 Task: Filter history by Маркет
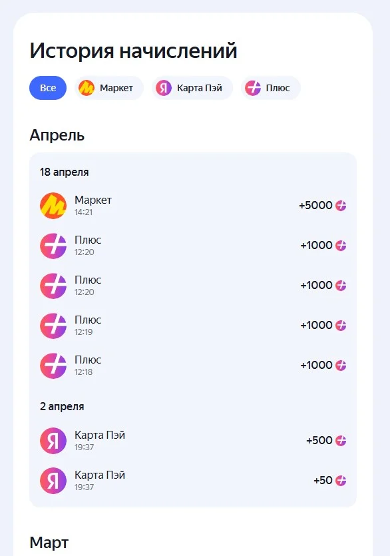pos(109,88)
